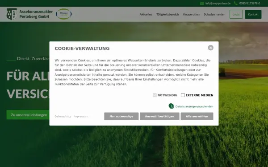Click the Login button

coord(236,14)
